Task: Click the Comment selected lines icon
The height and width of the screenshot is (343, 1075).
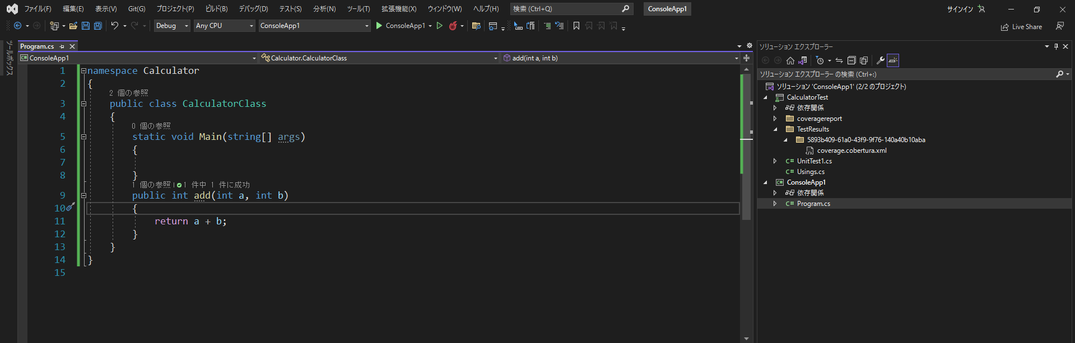Action: 547,26
